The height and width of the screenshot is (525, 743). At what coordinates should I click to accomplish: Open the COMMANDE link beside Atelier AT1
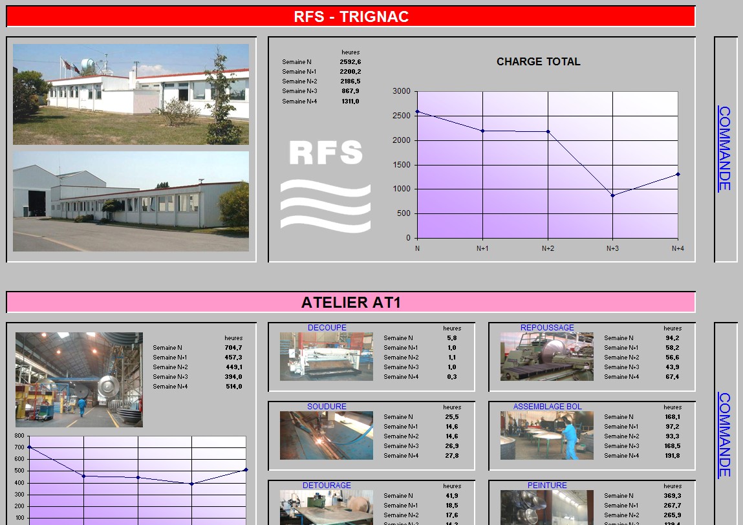724,435
